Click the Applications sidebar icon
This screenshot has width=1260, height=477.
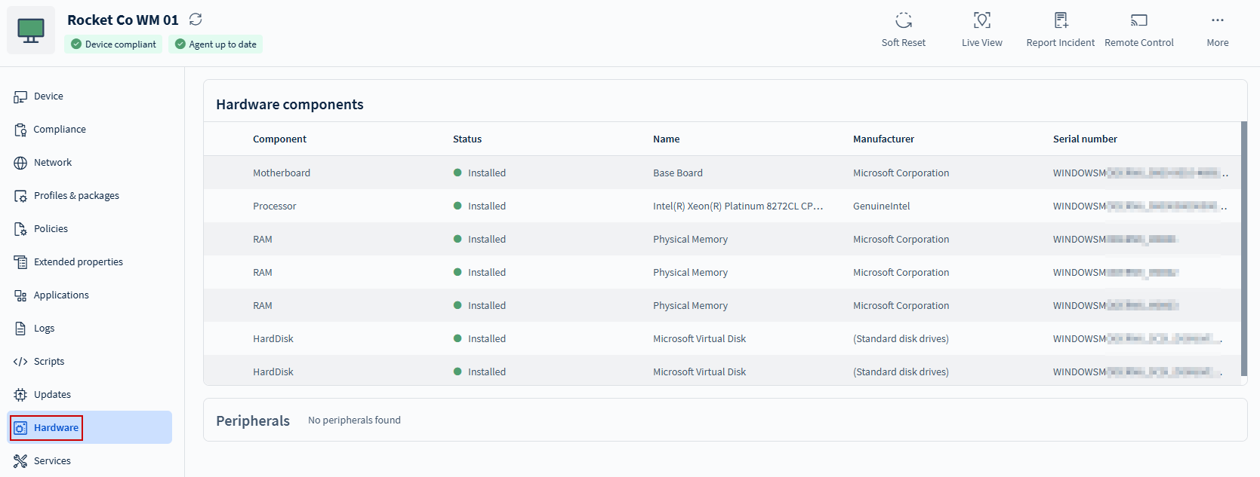20,295
